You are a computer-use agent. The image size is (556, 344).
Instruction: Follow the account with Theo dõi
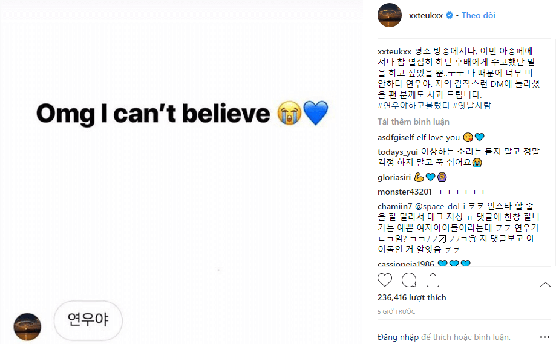click(x=479, y=15)
